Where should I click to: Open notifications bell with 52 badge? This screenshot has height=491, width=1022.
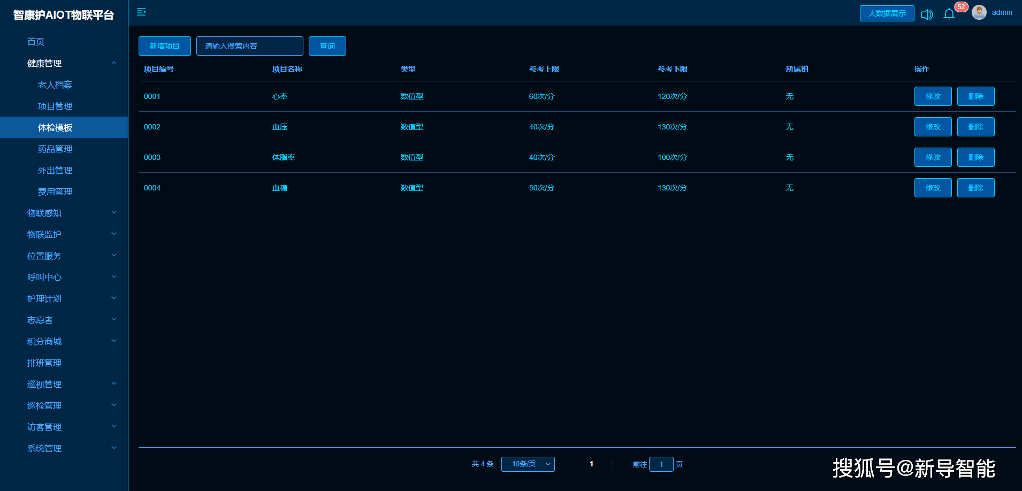coord(949,14)
